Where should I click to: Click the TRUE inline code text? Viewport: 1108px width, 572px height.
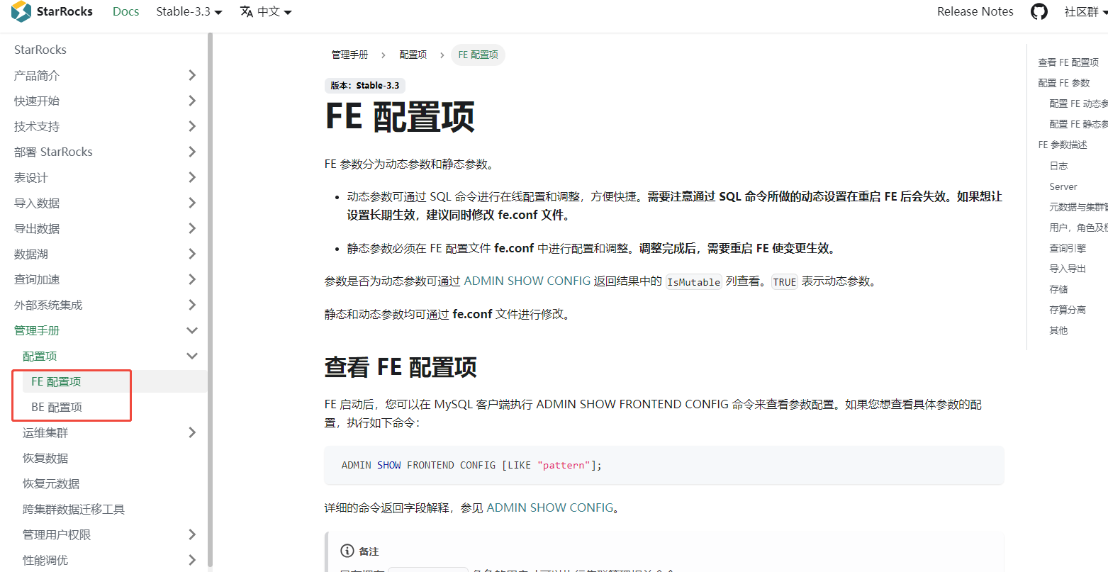click(785, 281)
